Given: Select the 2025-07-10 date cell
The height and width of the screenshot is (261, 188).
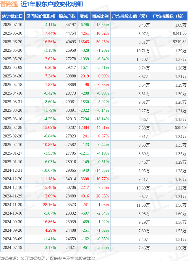Looking at the screenshot, I should click(12, 25).
